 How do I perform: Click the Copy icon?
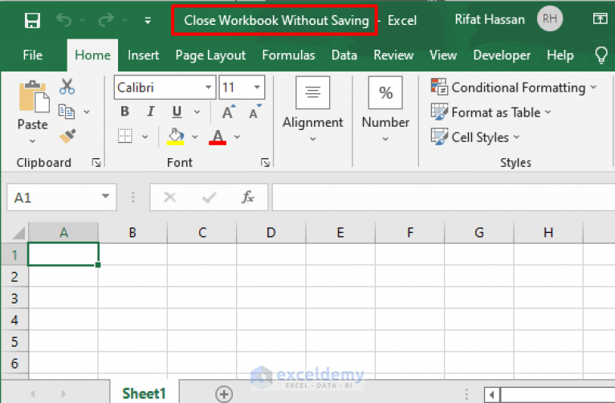pyautogui.click(x=67, y=112)
